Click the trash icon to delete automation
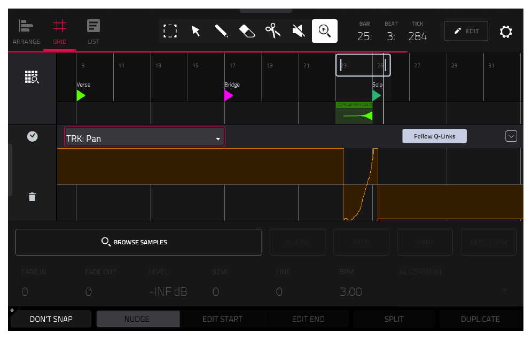The image size is (532, 340). point(32,197)
